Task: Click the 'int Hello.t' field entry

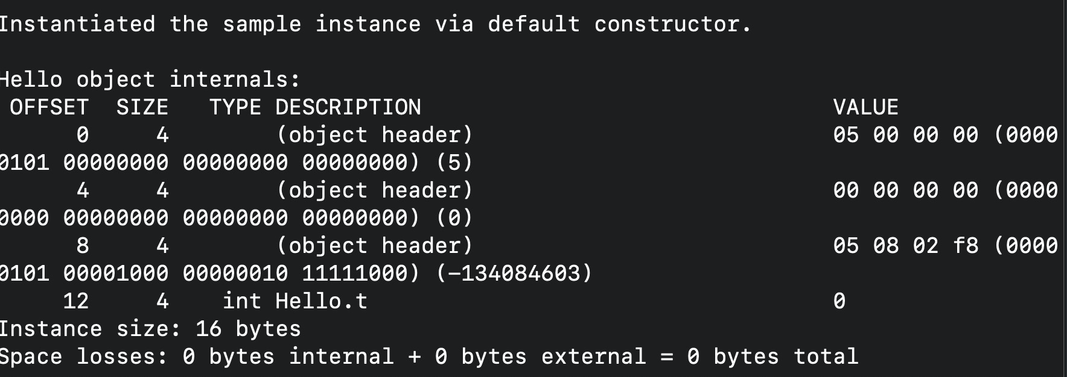Action: 295,301
